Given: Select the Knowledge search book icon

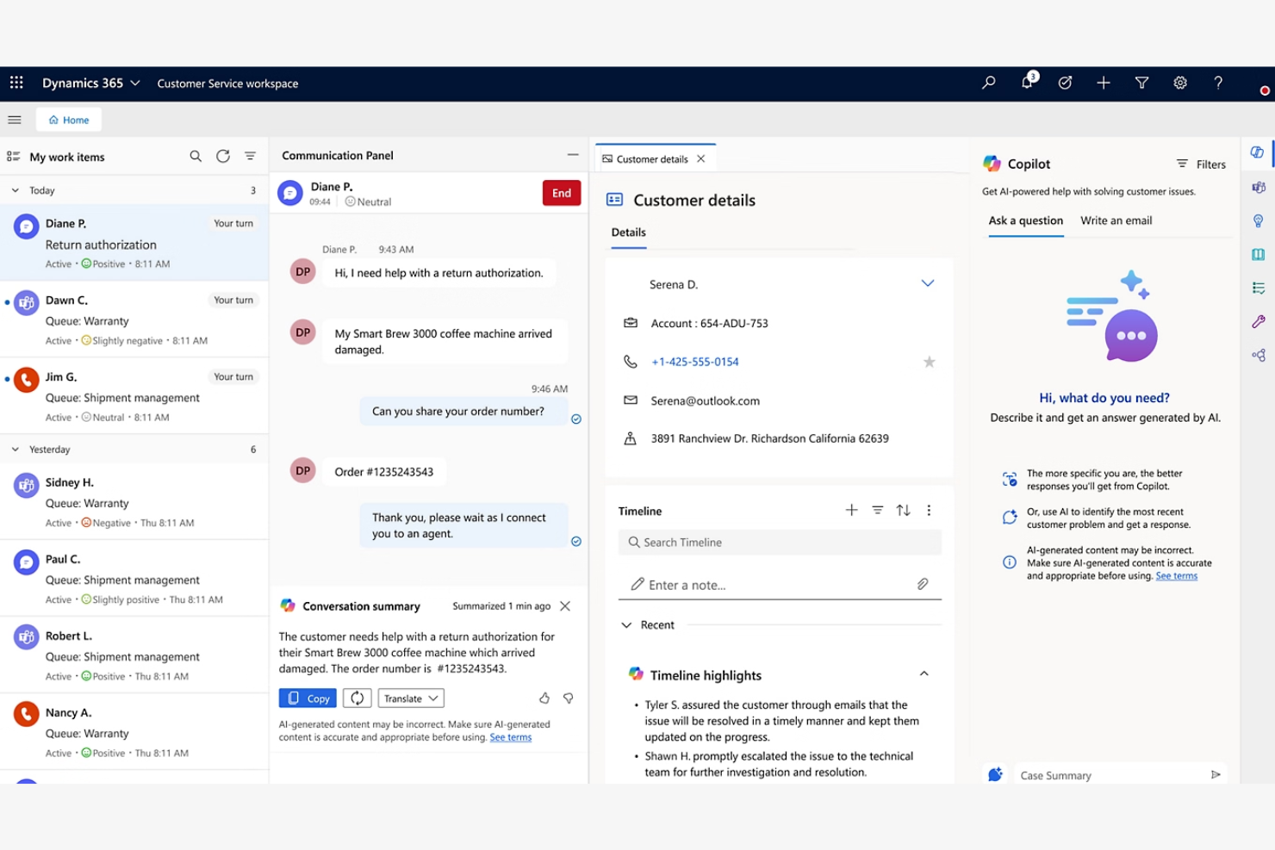Looking at the screenshot, I should [1258, 254].
